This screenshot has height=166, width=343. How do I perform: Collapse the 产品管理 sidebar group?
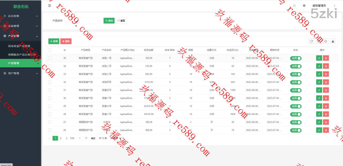[x=21, y=36]
